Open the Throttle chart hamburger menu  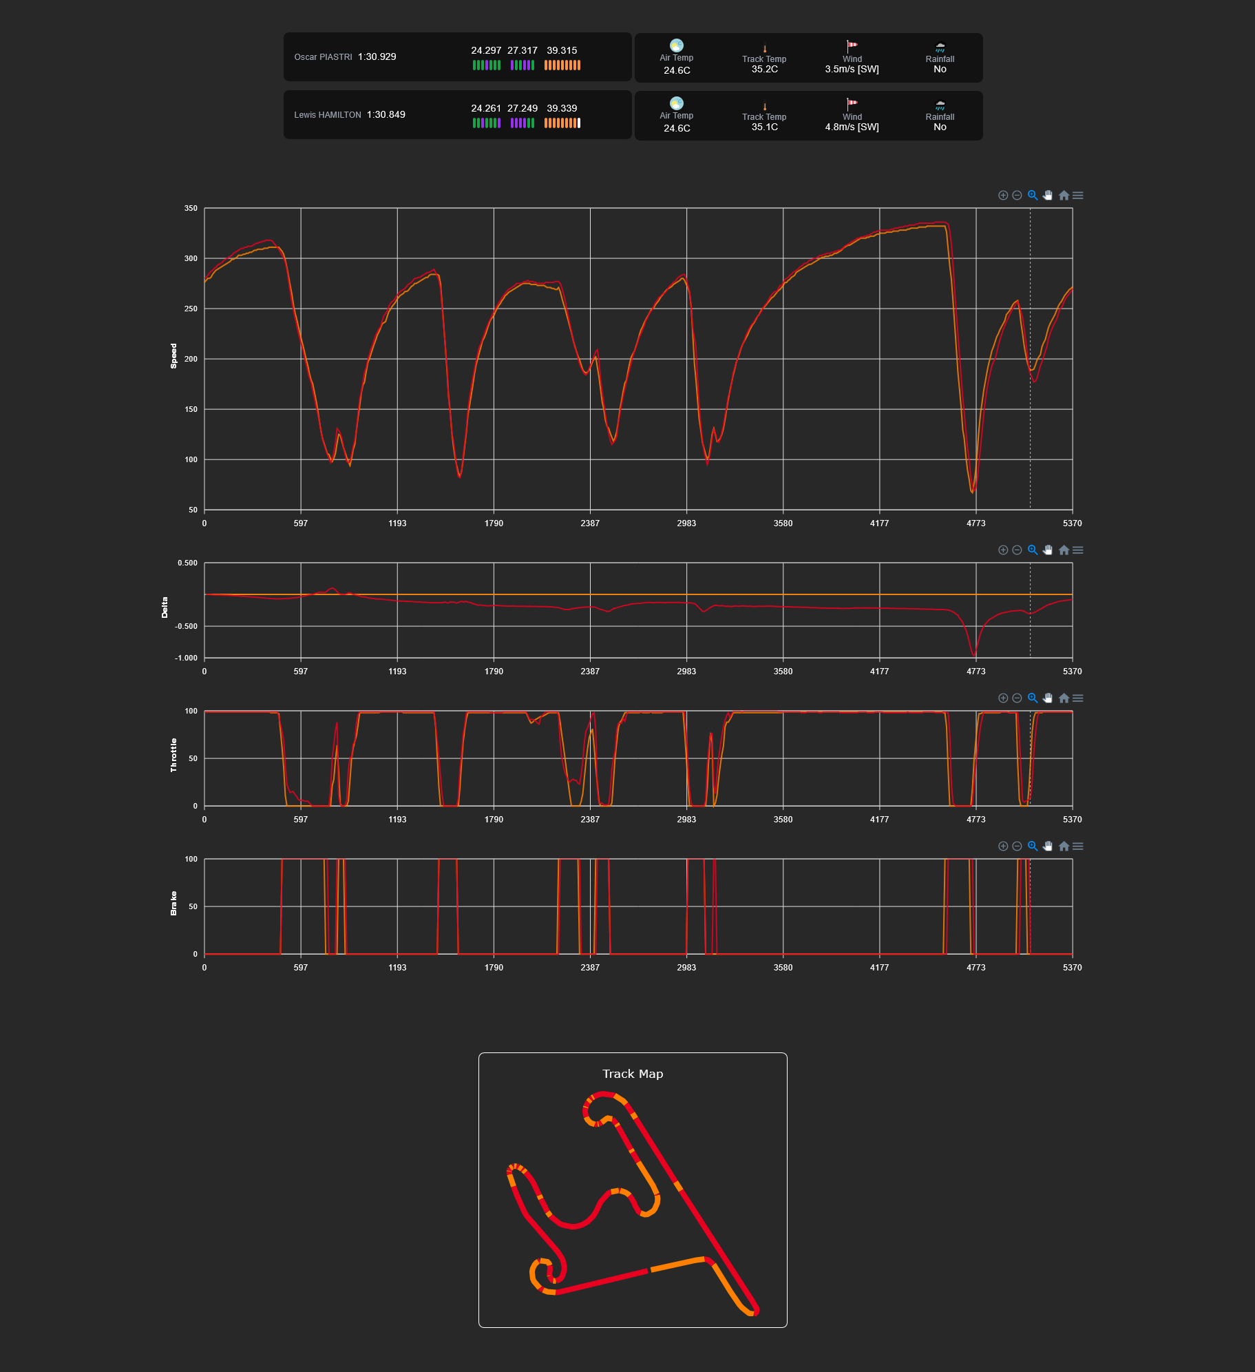click(x=1078, y=698)
